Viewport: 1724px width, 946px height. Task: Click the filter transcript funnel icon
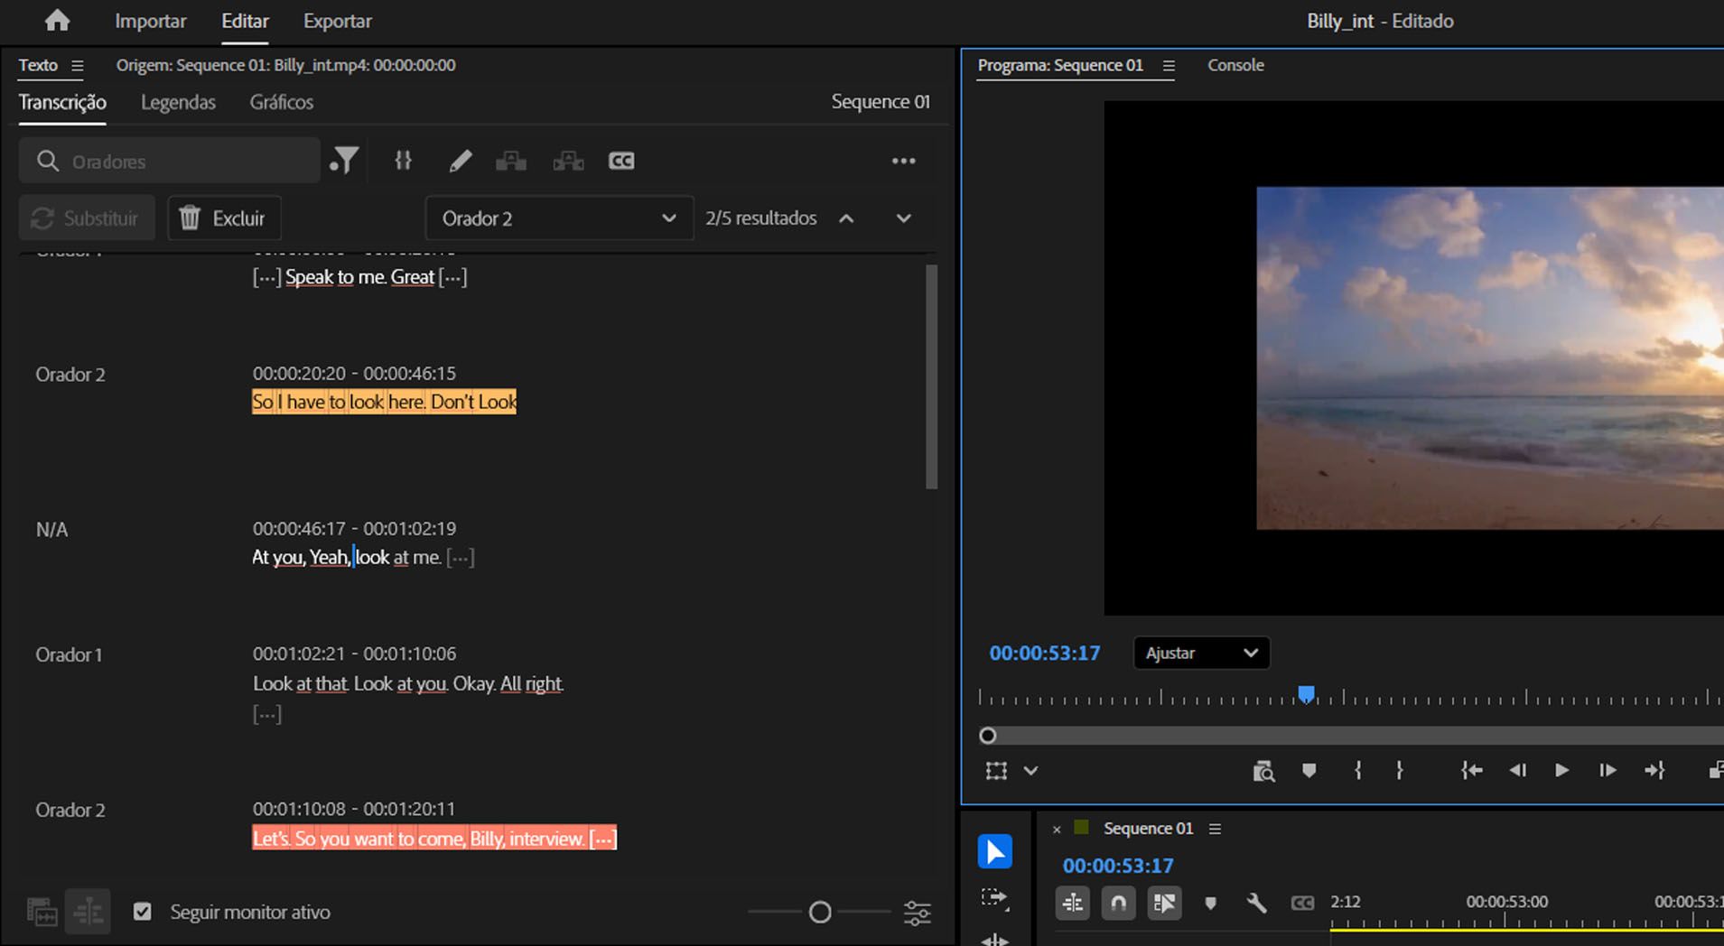point(344,161)
